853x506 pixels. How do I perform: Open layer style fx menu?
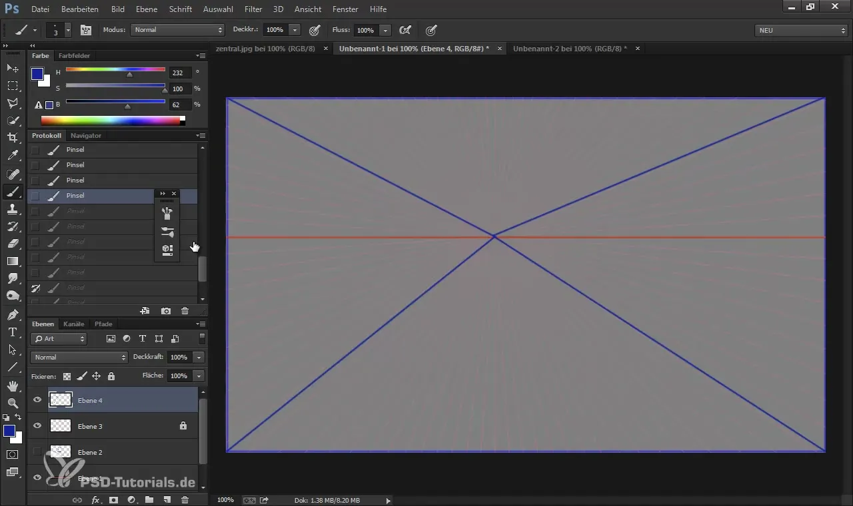(x=95, y=499)
